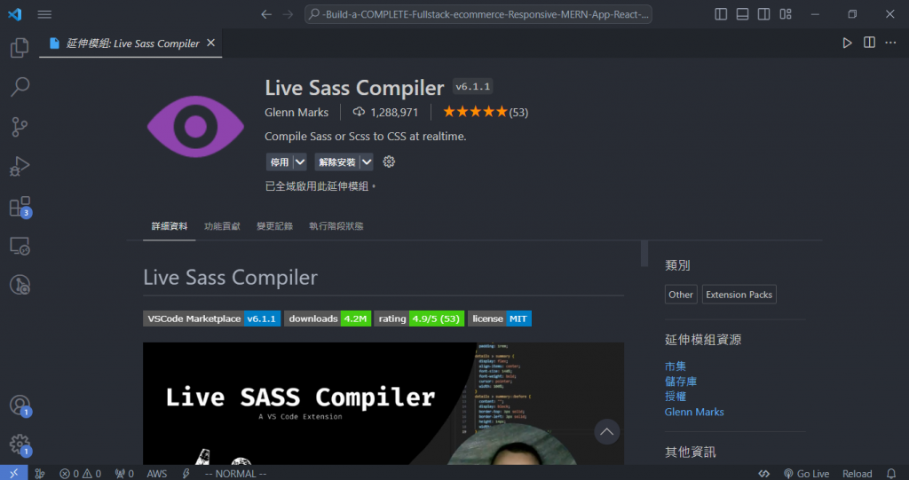909x480 pixels.
Task: Click the command center search box
Action: tap(478, 14)
